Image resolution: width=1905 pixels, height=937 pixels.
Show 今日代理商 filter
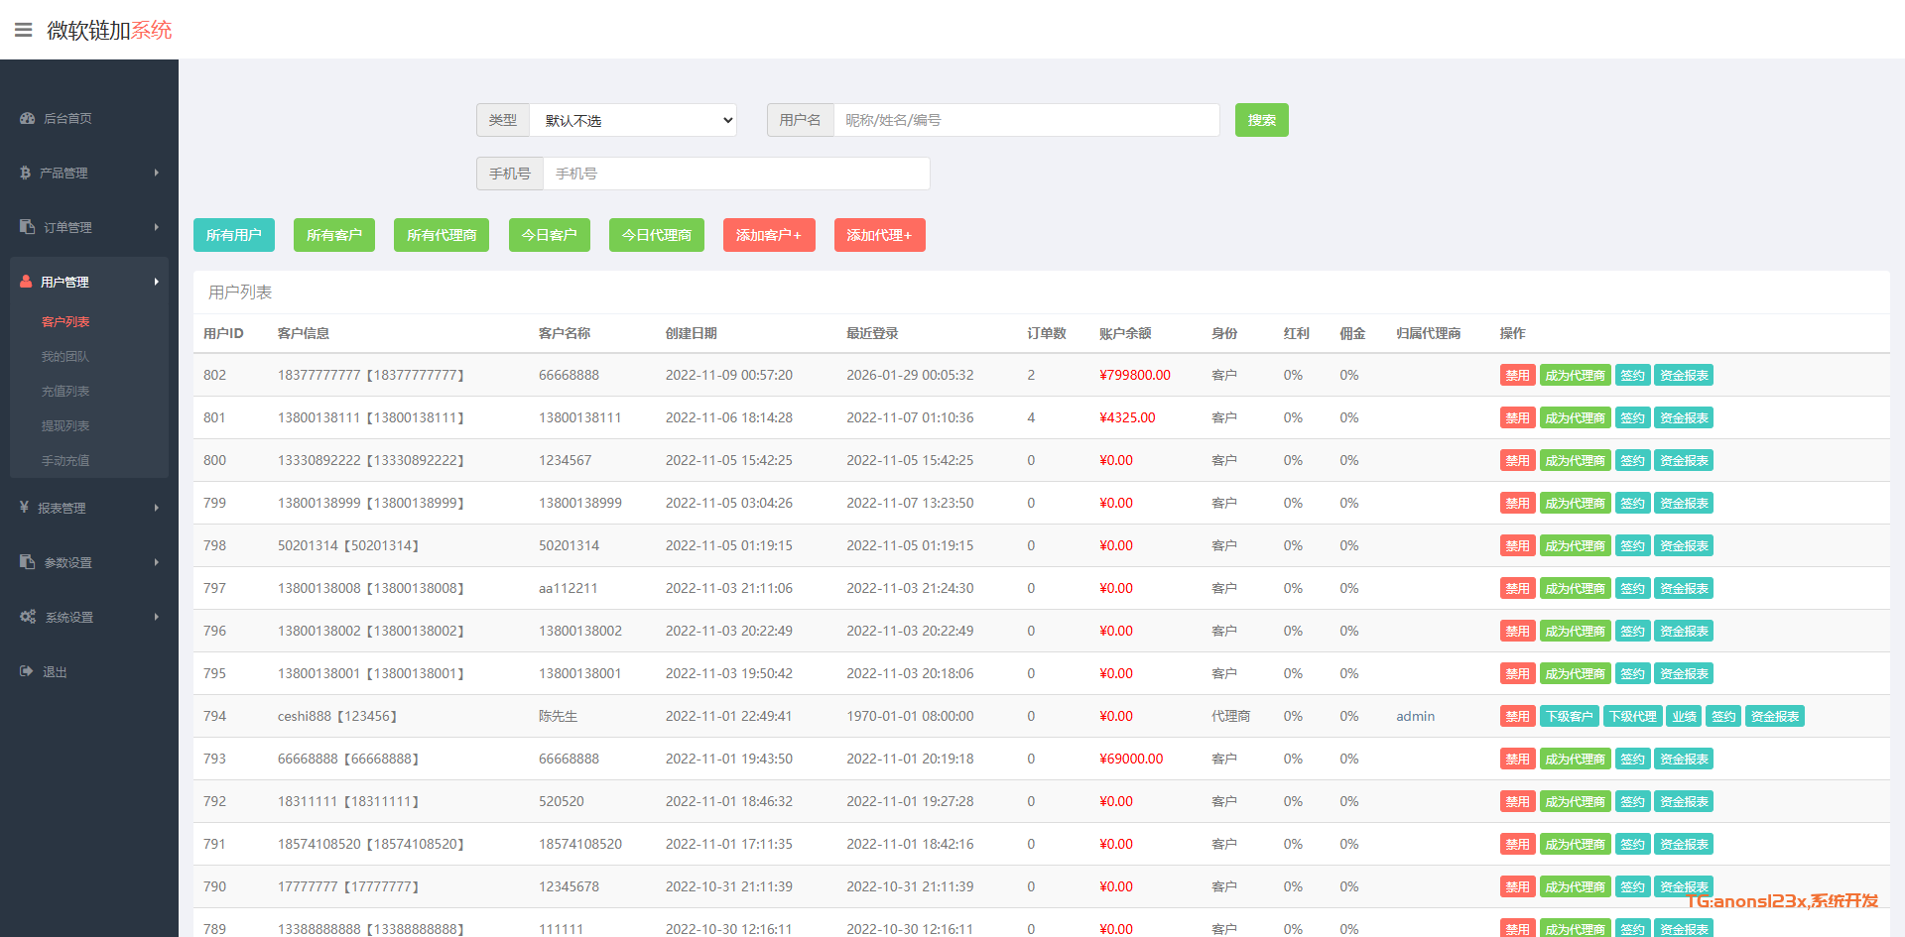656,235
